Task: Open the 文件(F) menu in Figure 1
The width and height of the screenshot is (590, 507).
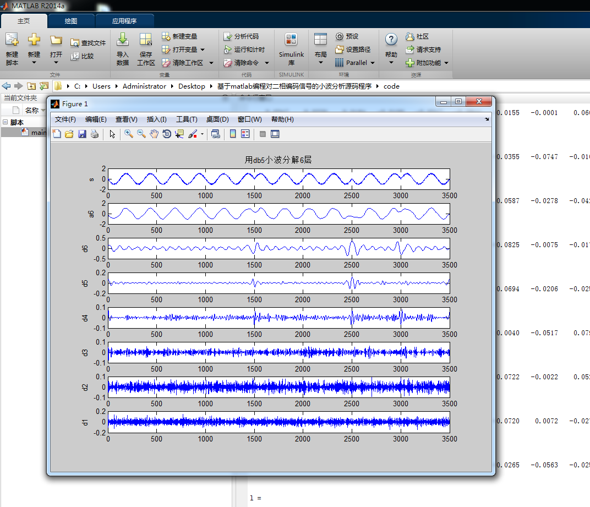Action: [65, 119]
